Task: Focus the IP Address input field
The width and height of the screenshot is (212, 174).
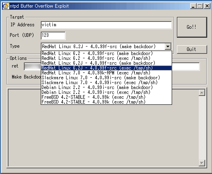Action: pos(106,25)
